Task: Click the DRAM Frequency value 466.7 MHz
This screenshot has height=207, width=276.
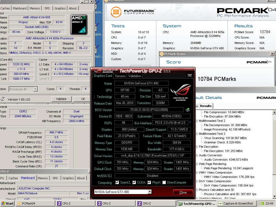Action: [x=56, y=132]
